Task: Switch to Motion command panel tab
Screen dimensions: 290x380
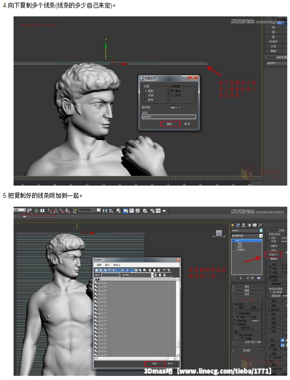Action: [250, 225]
